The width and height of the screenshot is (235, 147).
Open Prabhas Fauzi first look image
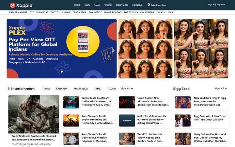[34, 114]
